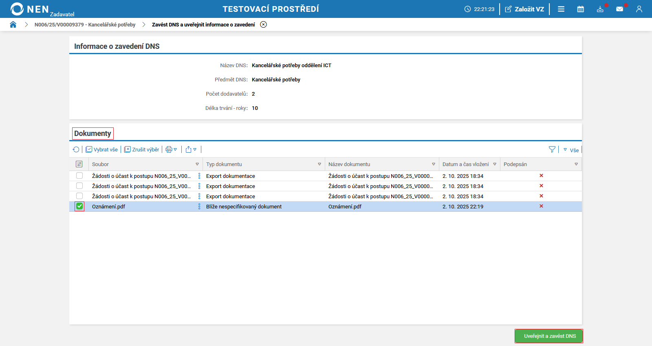Click Vybrat vše to select all
Screen dimensions: 652x346
[x=102, y=149]
